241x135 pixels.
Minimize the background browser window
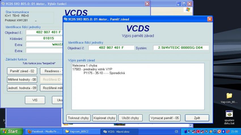pyautogui.click(x=178, y=4)
